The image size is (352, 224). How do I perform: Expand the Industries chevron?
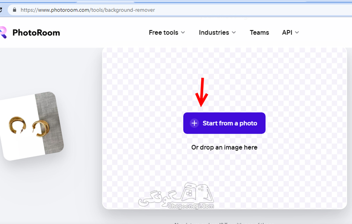(234, 33)
